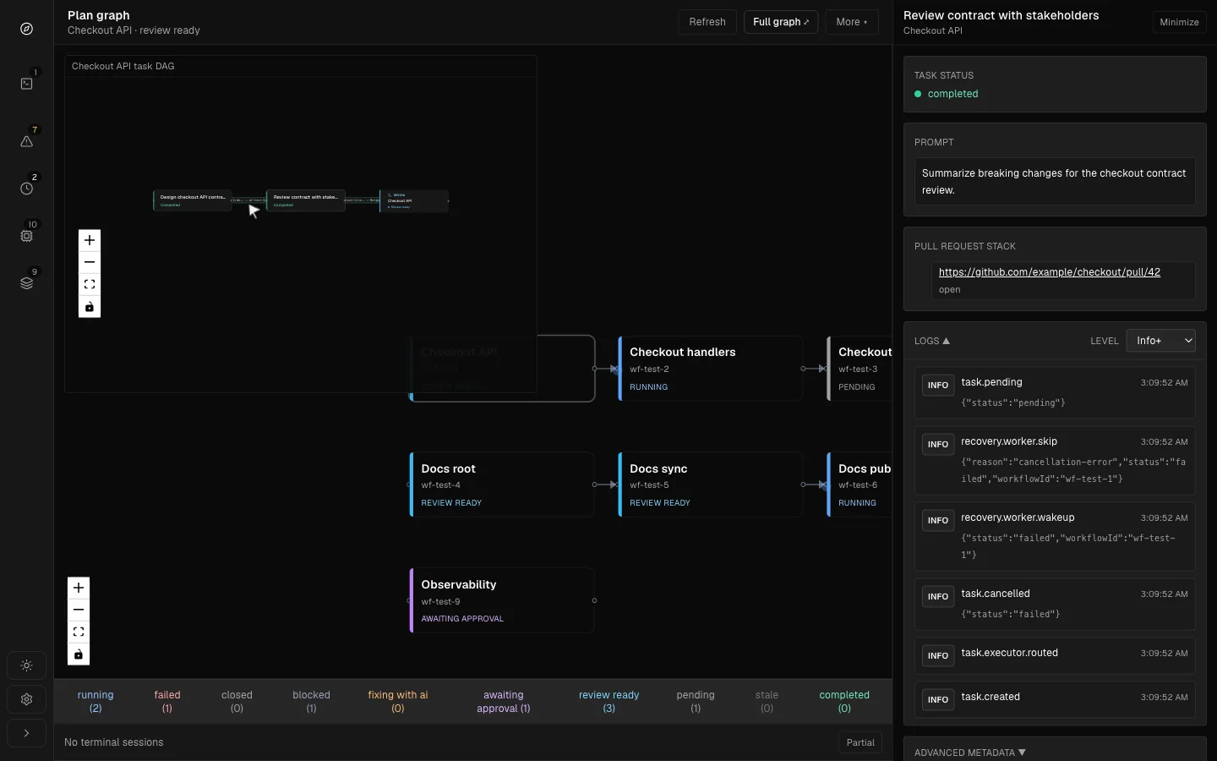The image size is (1217, 761).
Task: Click the INFO badge on task.created log
Action: (938, 700)
